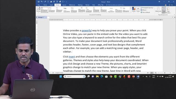Click the "Insert" link in text

(x=72, y=57)
